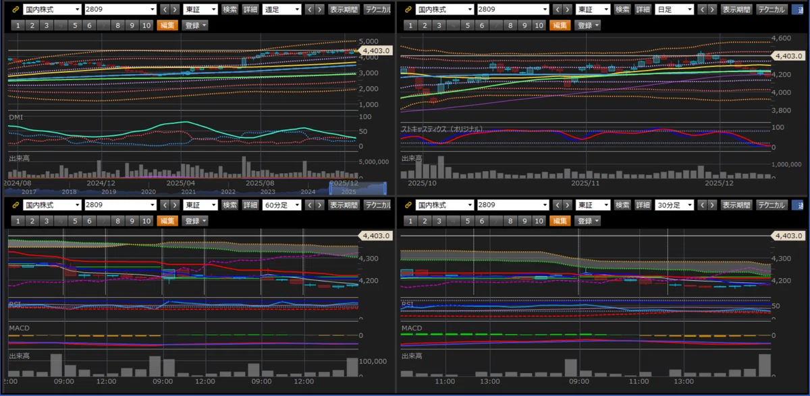Viewport: 810px width, 396px height.
Task: Click the right handle of the 週足 range slider
Action: tap(384, 188)
